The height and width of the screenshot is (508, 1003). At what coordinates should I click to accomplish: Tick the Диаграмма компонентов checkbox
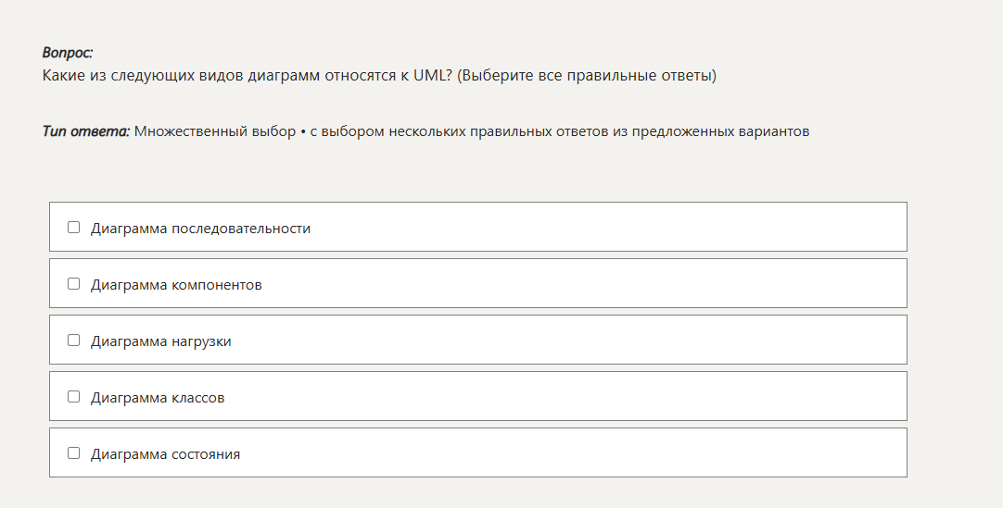(x=73, y=283)
